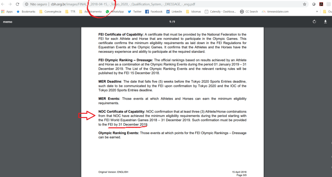Image resolution: width=332 pixels, height=177 pixels.
Task: Click the PDF page number indicator
Action: [172, 22]
